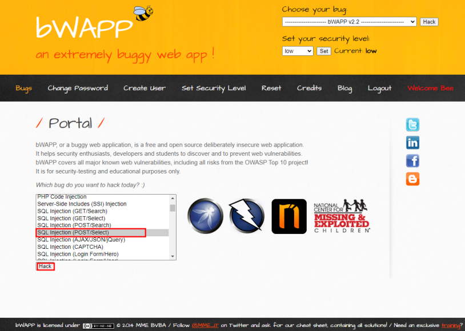Viewport: 465px width, 331px height.
Task: Select SQL Injection (Login Form/Hero)
Action: pos(102,254)
